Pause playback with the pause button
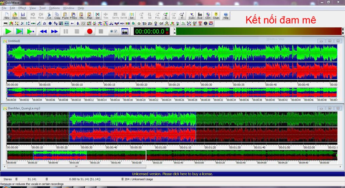345x188 pixels. (66, 31)
